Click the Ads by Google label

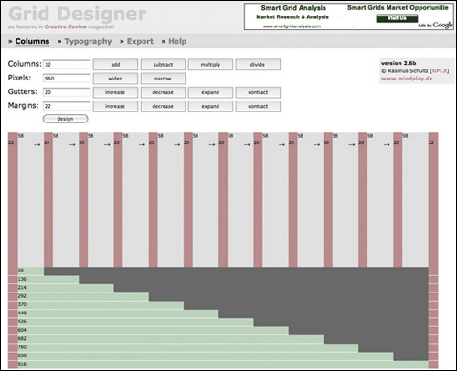point(435,26)
